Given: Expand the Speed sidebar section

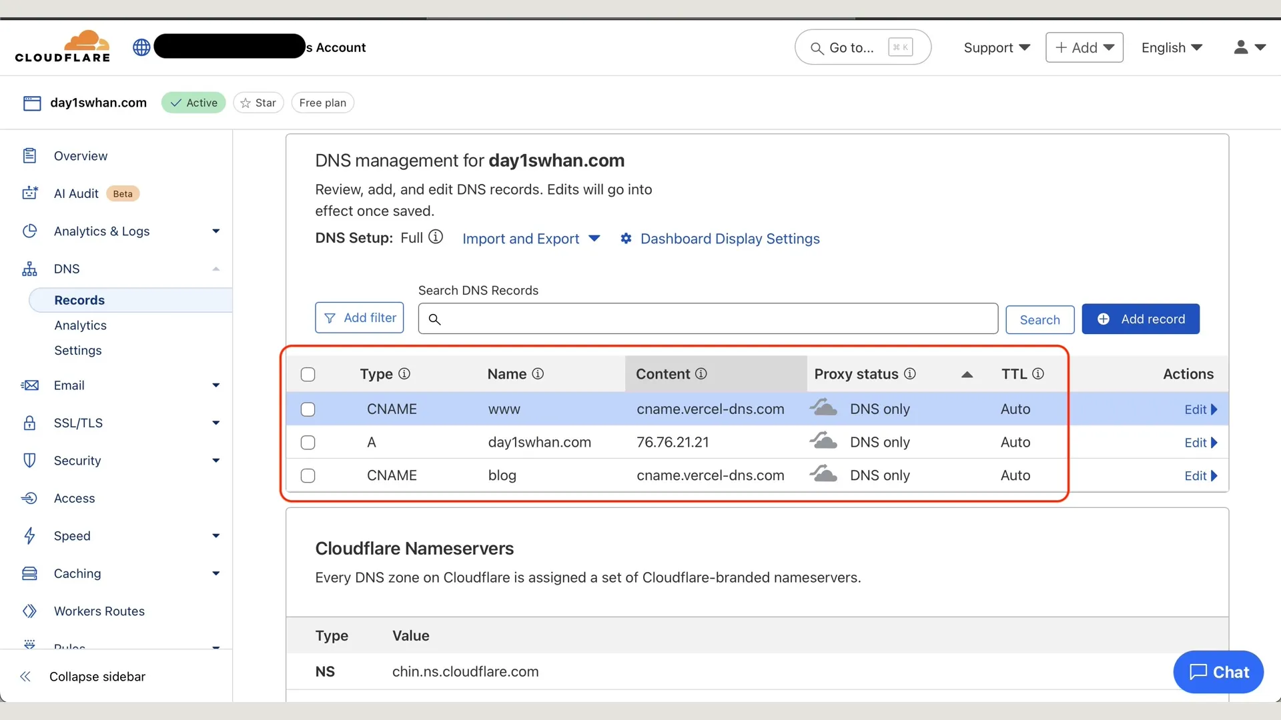Looking at the screenshot, I should click(x=216, y=536).
